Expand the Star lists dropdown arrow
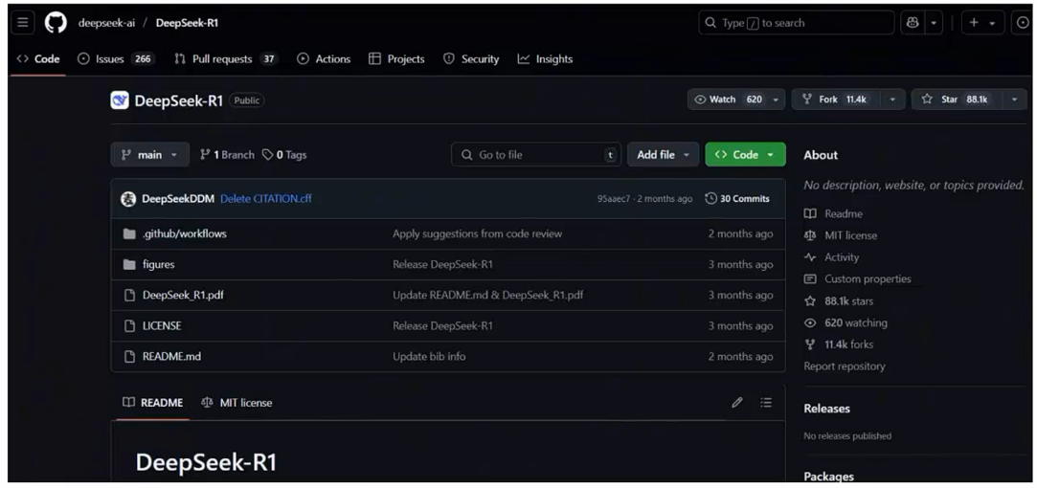Screen dimensions: 1037x488 point(1015,100)
